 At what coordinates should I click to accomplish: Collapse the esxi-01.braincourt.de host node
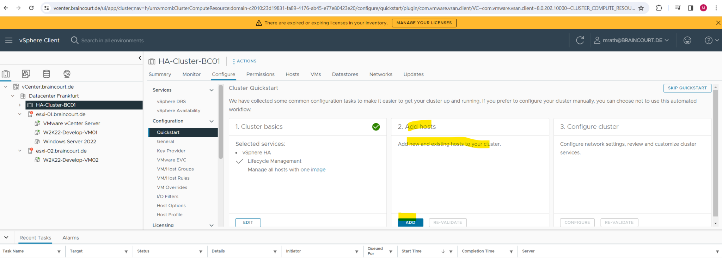(x=20, y=114)
